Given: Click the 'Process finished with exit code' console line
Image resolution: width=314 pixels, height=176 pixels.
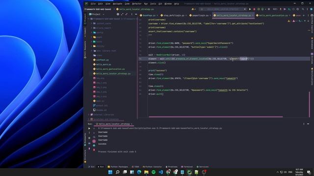Looking at the screenshot, I should pos(117,152).
